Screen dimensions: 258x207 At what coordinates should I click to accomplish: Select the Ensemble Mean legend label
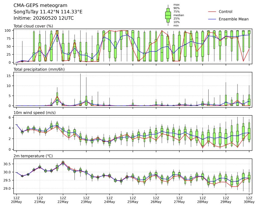234,19
